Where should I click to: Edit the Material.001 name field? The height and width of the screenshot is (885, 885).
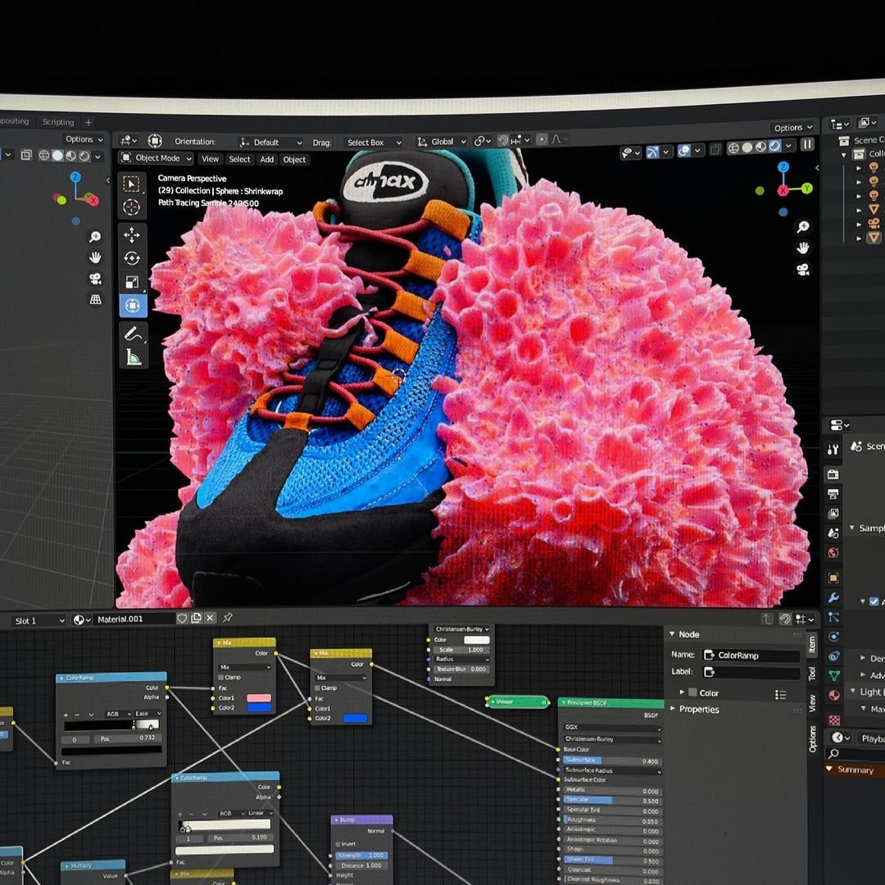click(x=134, y=619)
